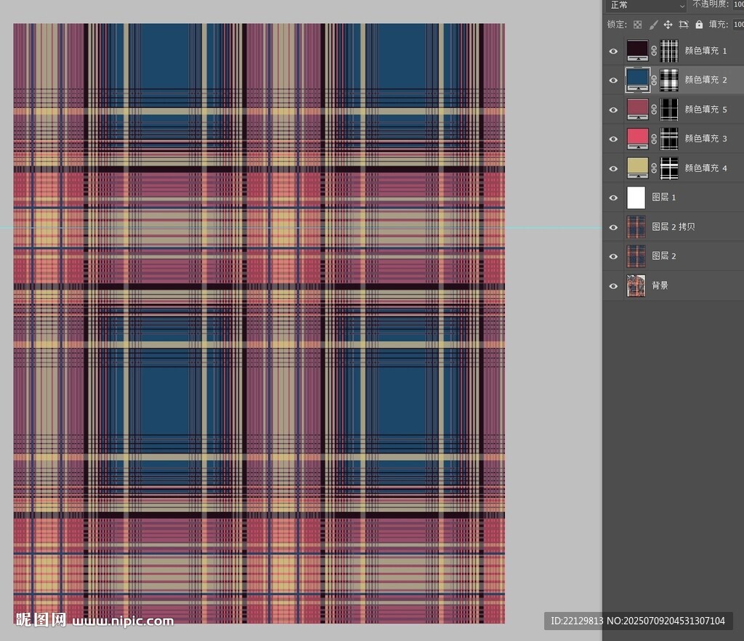Hide the 颜色填充 2 layer

tap(613, 81)
